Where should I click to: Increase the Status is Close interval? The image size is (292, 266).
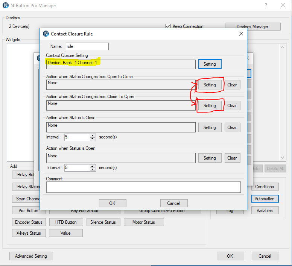point(92,135)
